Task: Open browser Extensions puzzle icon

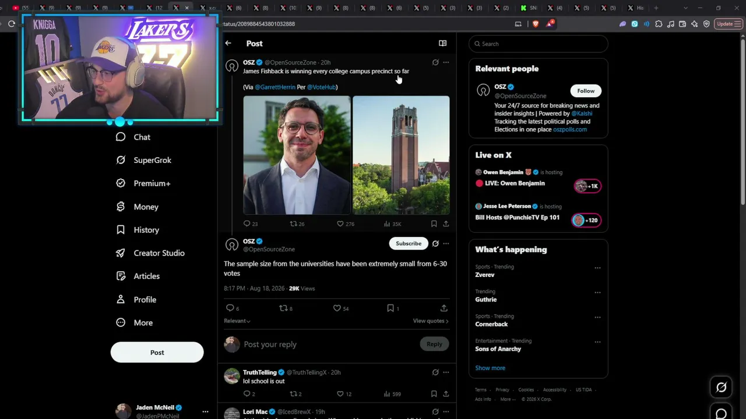Action: click(659, 24)
